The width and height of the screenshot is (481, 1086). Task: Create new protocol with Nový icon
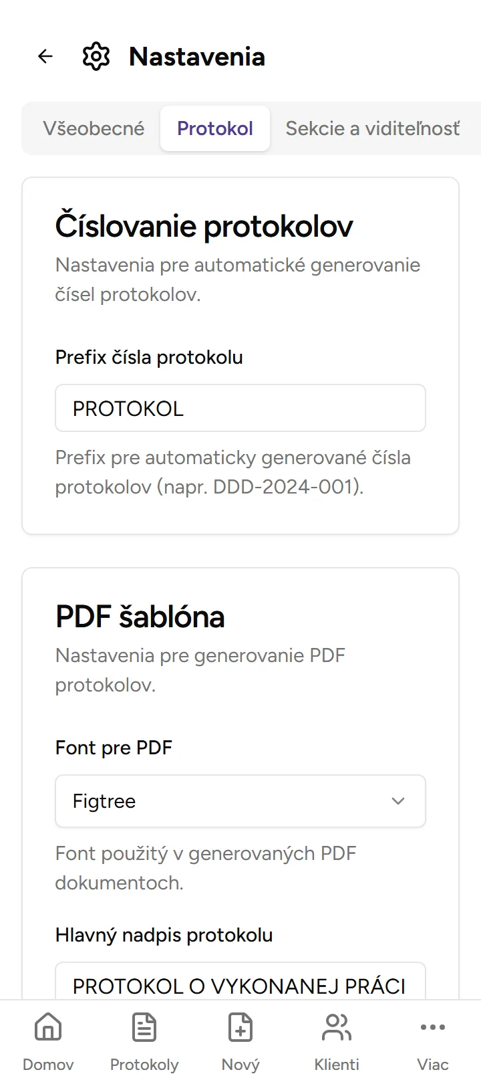240,1026
